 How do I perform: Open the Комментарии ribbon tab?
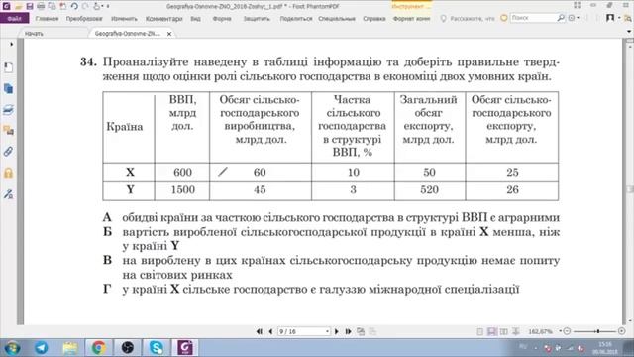pos(164,19)
